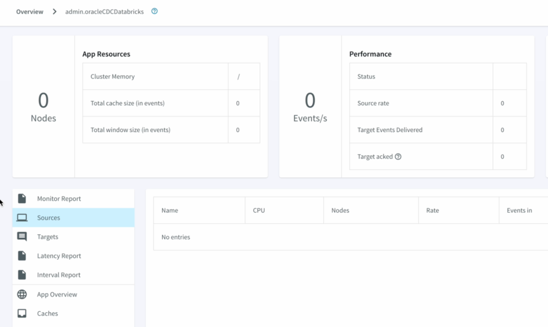The width and height of the screenshot is (548, 327).
Task: Click the Nodes column header in table
Action: 340,211
